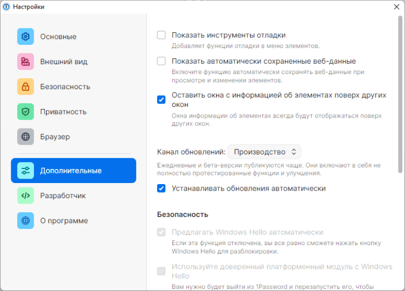
Task: Enable Показать инструменты отладки checkbox
Action: click(161, 35)
